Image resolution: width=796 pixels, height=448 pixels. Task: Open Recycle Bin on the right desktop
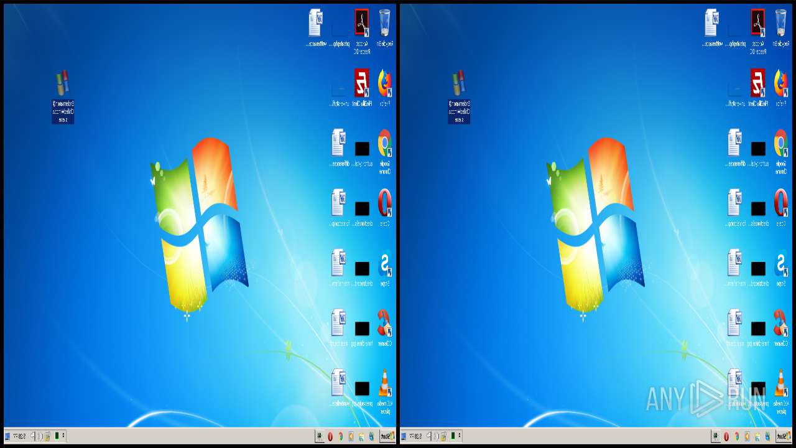click(x=781, y=27)
